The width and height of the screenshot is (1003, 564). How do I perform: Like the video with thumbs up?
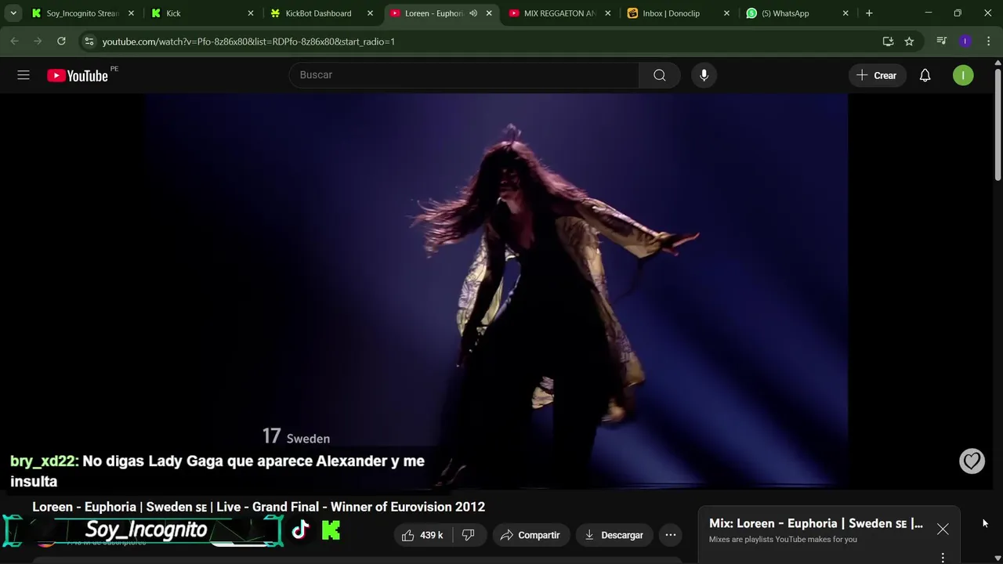coord(423,535)
